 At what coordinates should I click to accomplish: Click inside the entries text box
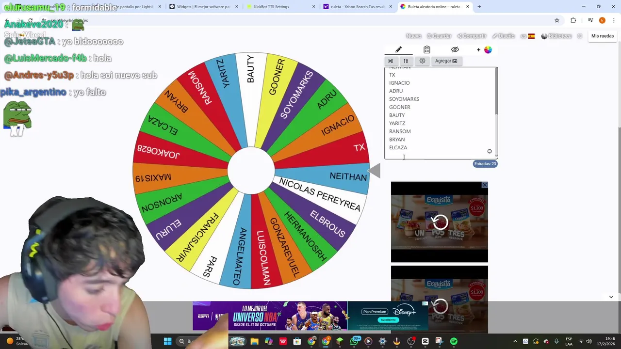click(x=441, y=113)
